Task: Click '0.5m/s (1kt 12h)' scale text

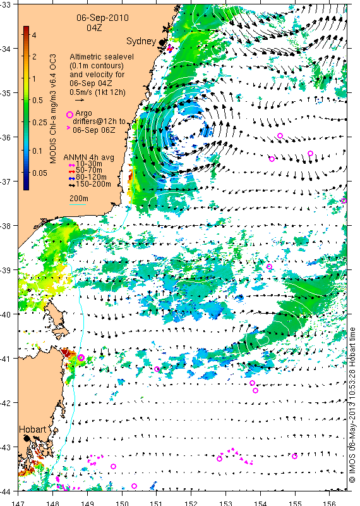Action: (98, 92)
